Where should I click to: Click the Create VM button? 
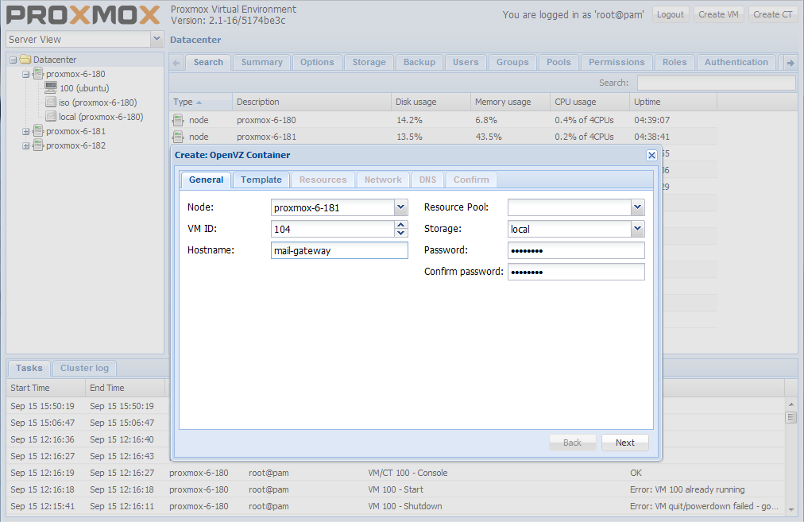tap(718, 14)
